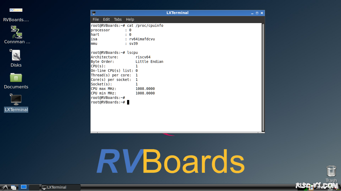Click the 'Little Endian' byte order value

(149, 62)
